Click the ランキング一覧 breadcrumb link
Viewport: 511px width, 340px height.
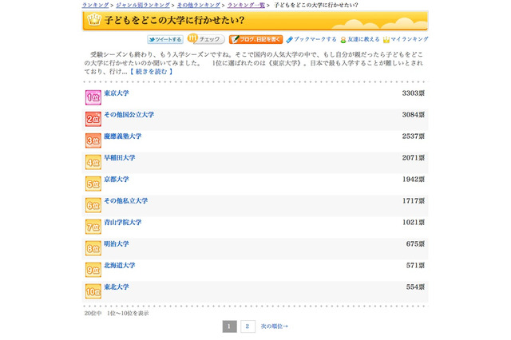point(246,5)
